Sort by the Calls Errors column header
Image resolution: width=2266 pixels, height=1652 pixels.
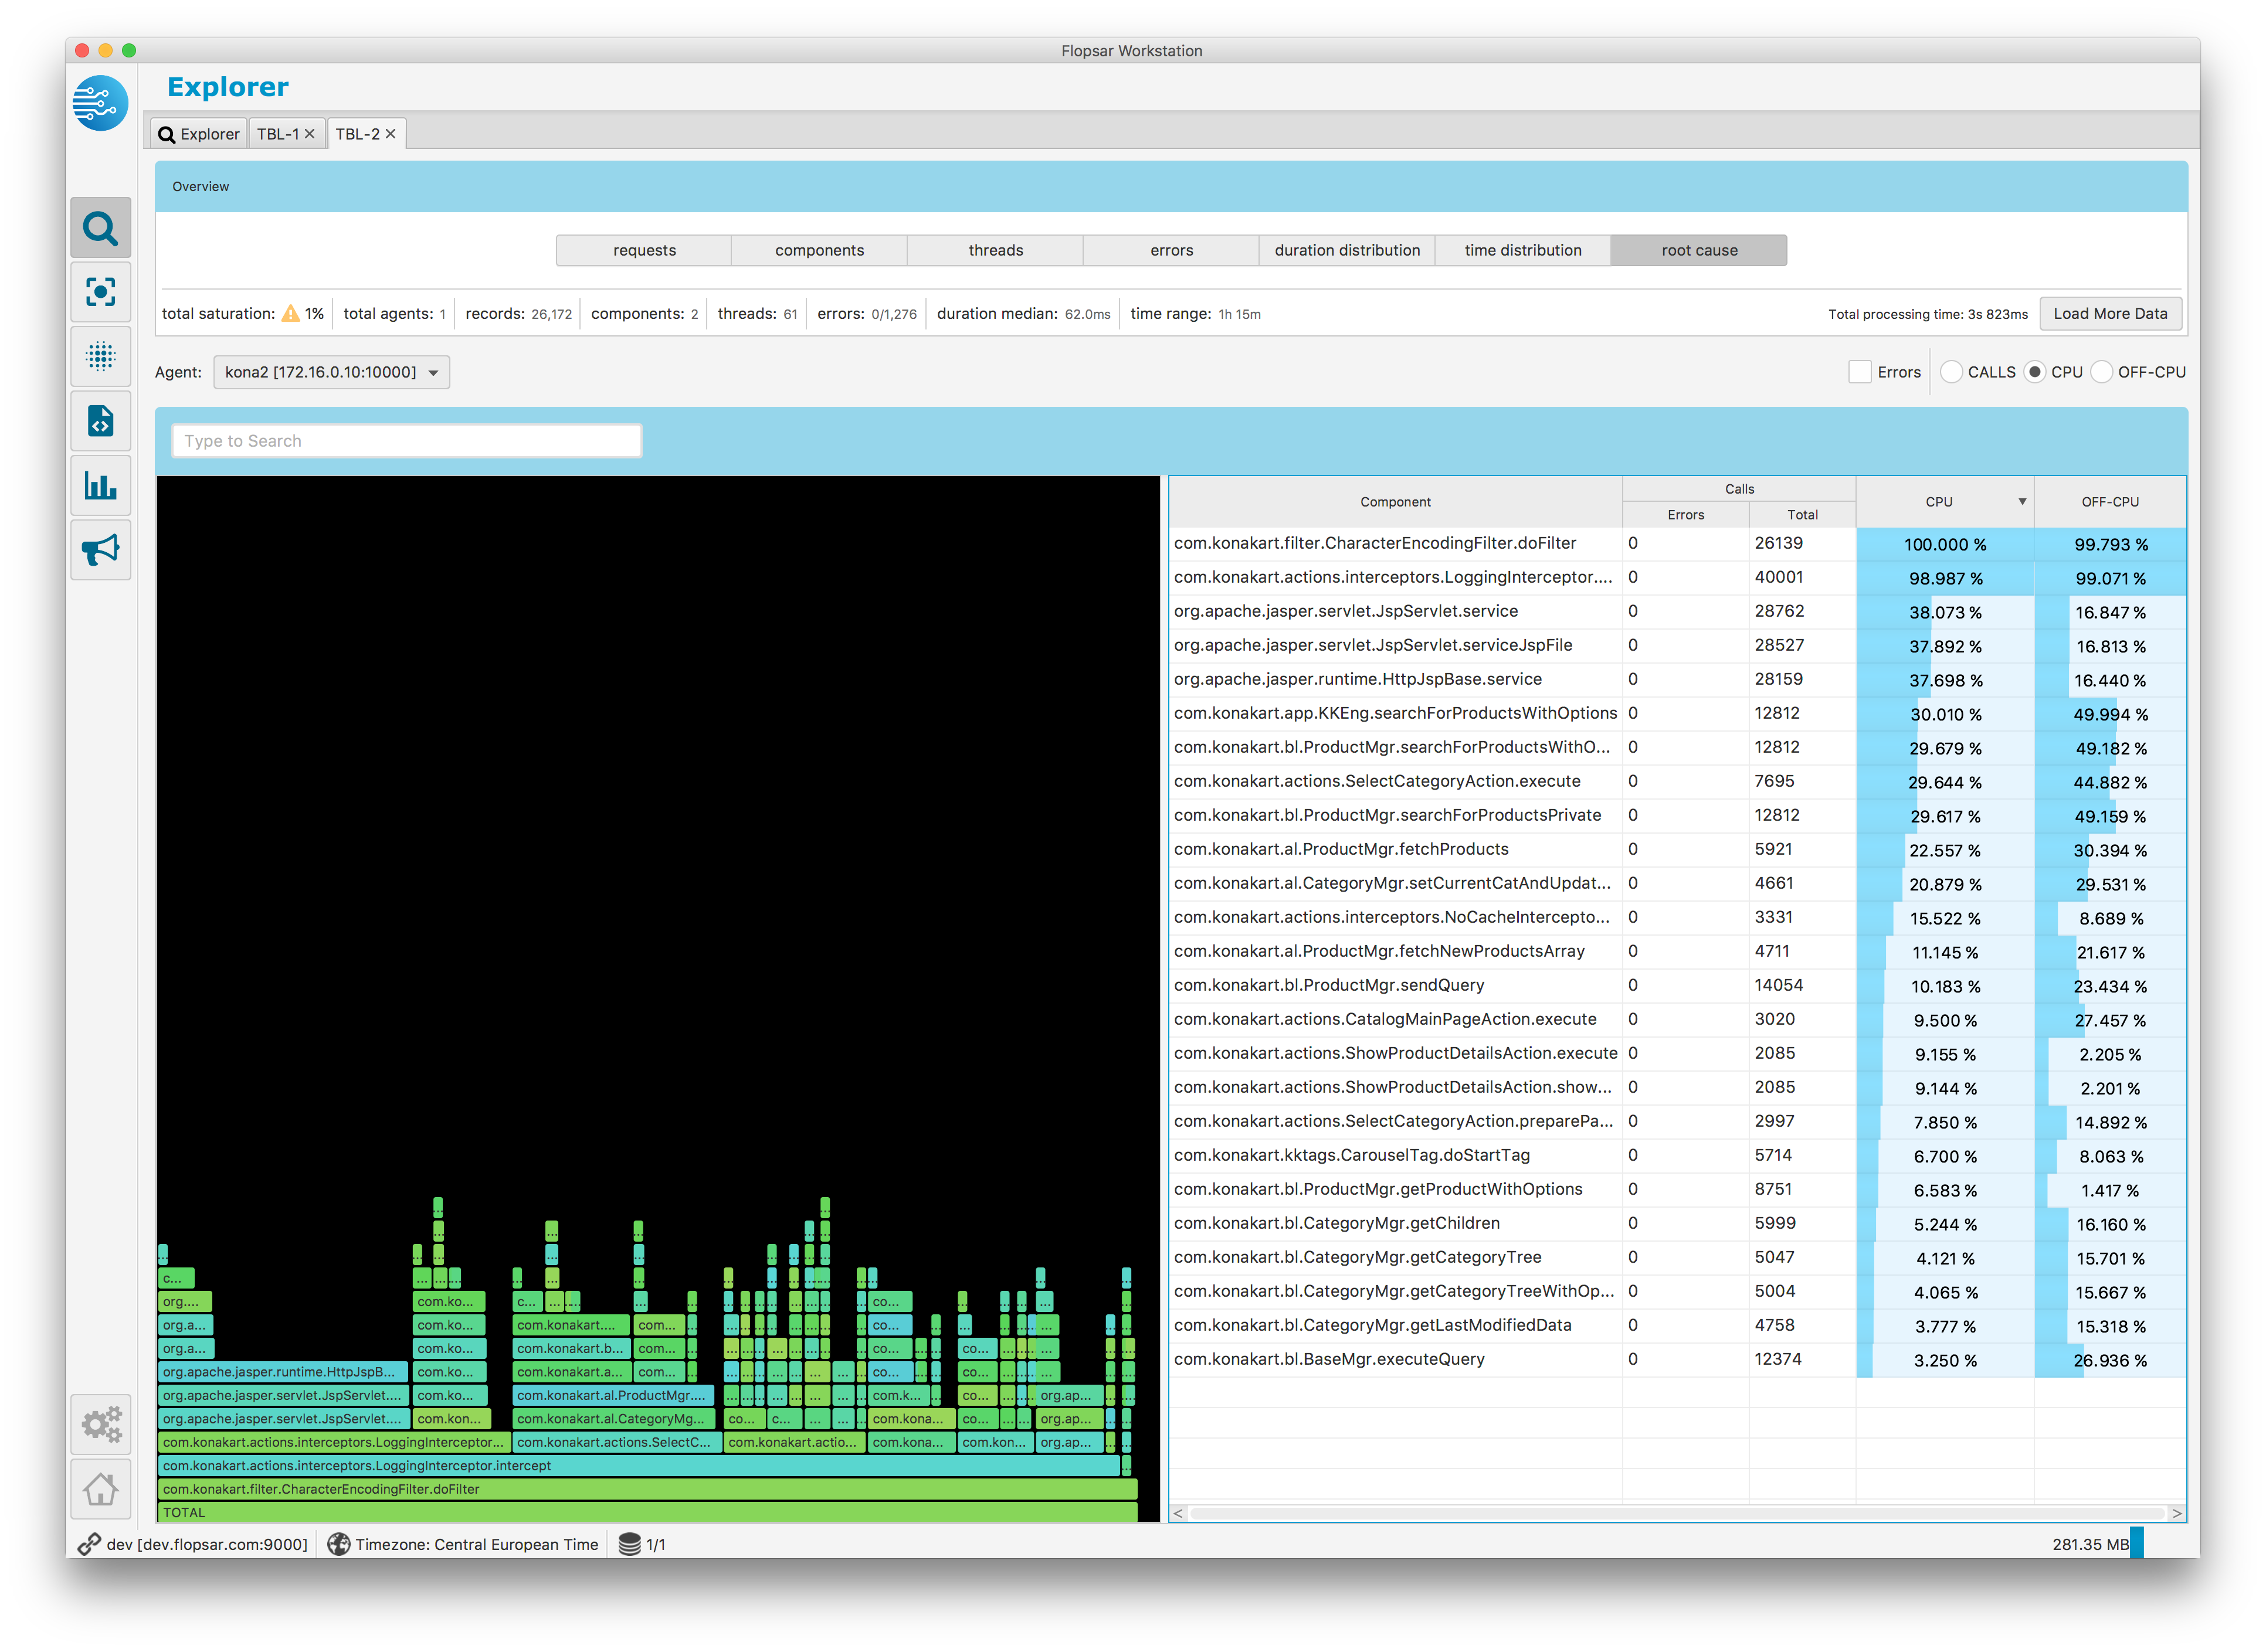(1686, 515)
